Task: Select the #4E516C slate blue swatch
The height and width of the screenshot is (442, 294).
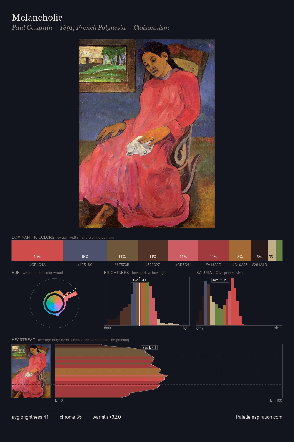Action: tap(85, 251)
